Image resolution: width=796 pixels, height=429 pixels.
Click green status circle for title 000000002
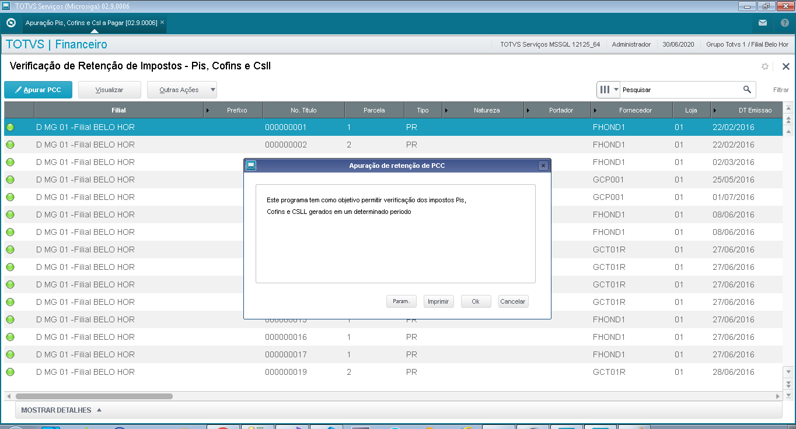pos(11,145)
